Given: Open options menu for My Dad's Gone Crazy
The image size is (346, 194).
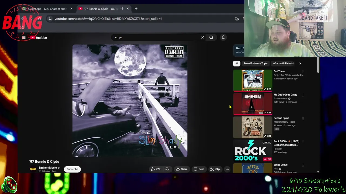Looking at the screenshot, I should coord(303,95).
